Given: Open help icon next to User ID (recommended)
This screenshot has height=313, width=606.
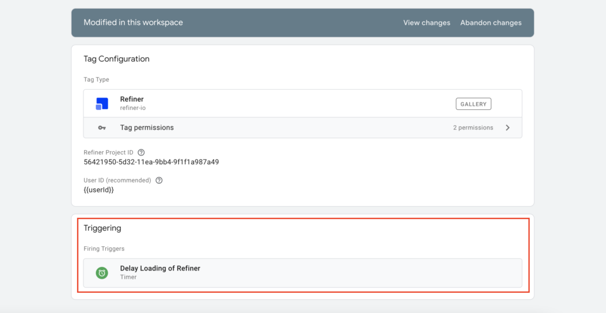Looking at the screenshot, I should pos(159,180).
